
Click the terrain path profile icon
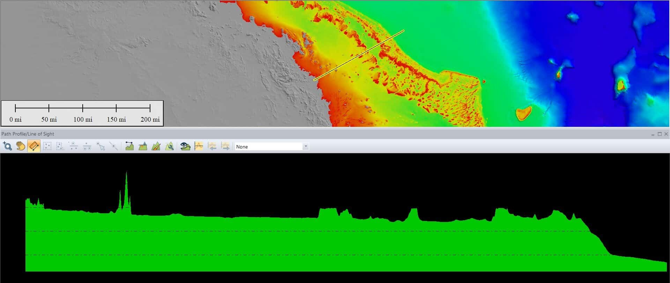129,146
